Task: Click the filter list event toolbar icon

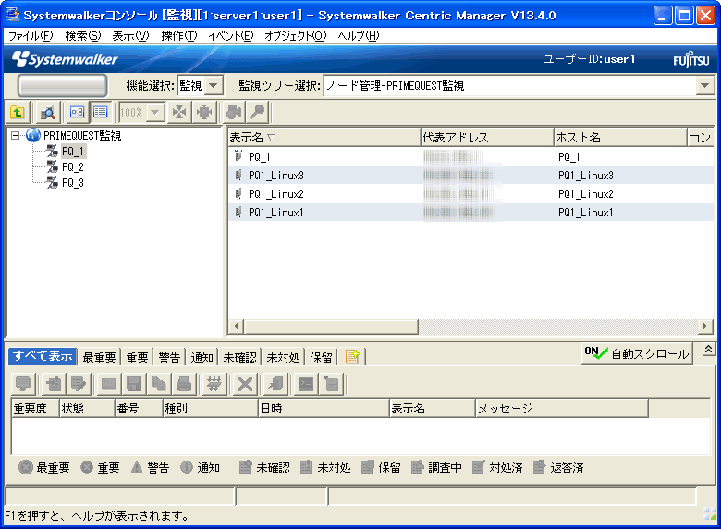Action: coord(331,384)
